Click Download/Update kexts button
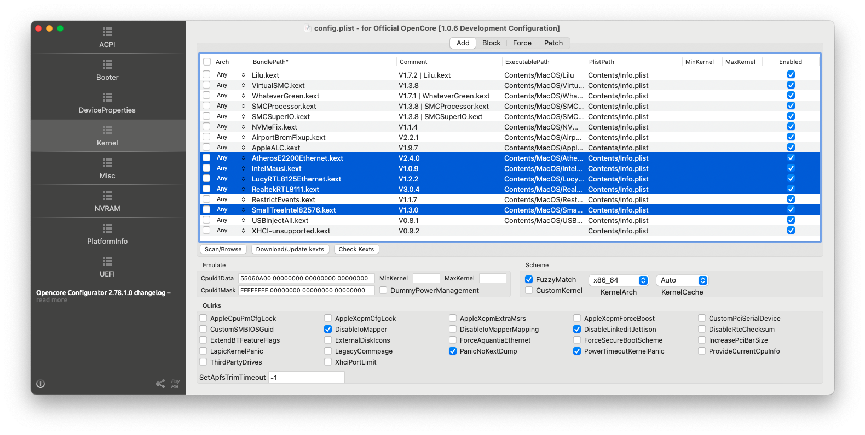This screenshot has height=435, width=865. click(x=290, y=249)
